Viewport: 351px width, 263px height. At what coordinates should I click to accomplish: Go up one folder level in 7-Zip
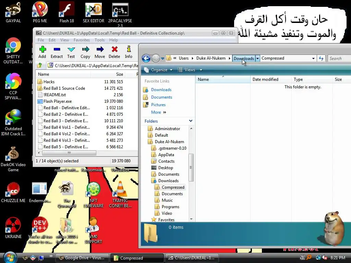tap(40, 65)
